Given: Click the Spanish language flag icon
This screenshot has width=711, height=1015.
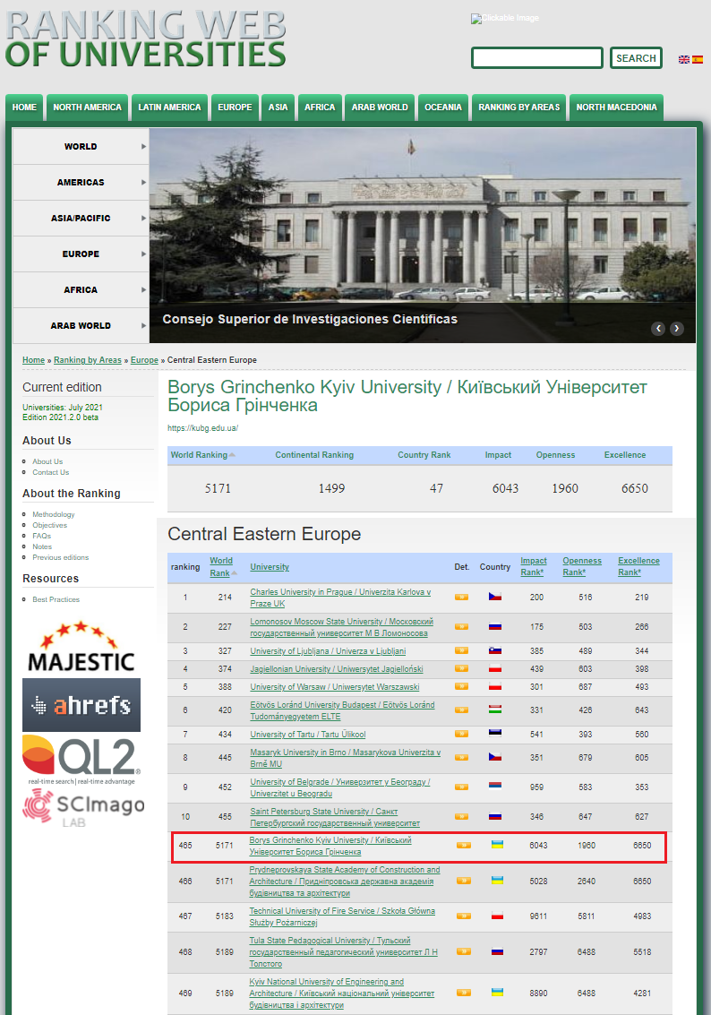Looking at the screenshot, I should pos(697,59).
